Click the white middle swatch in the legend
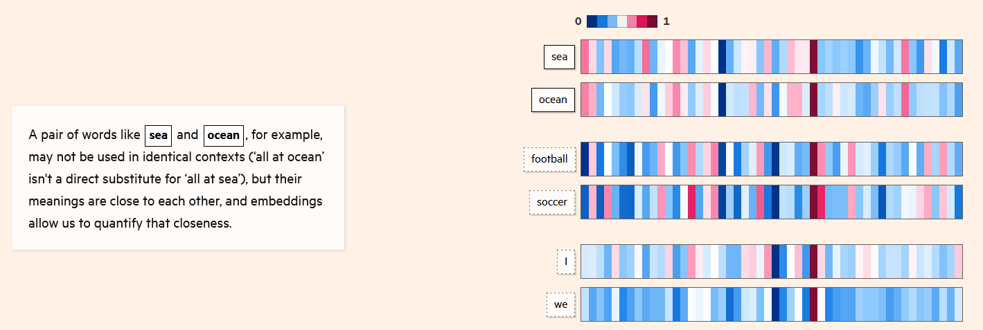Viewport: 983px width, 330px height. [622, 21]
